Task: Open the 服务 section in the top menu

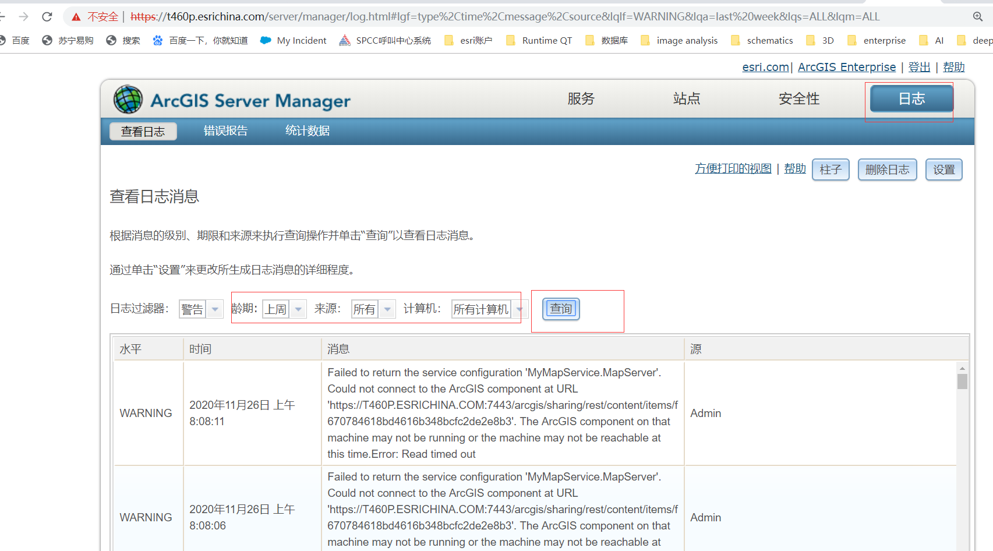Action: click(580, 98)
